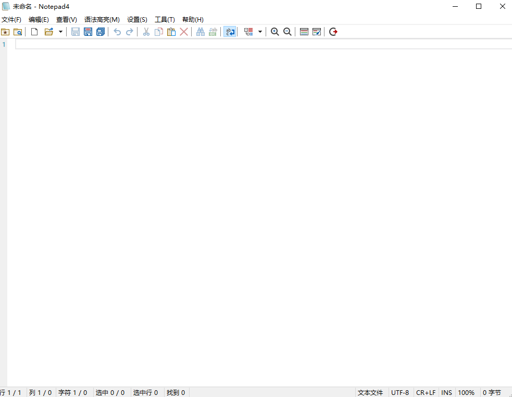Select UTF-8 encoding in status bar
512x397 pixels.
click(400, 392)
